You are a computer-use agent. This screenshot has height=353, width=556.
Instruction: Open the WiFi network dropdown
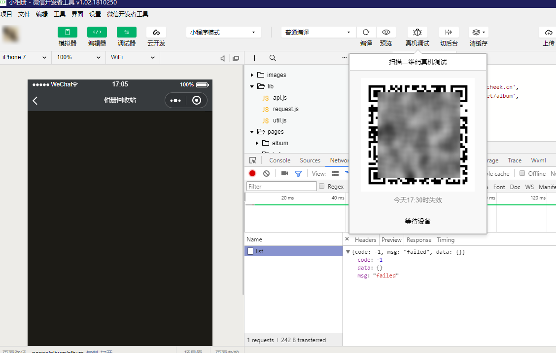(132, 57)
